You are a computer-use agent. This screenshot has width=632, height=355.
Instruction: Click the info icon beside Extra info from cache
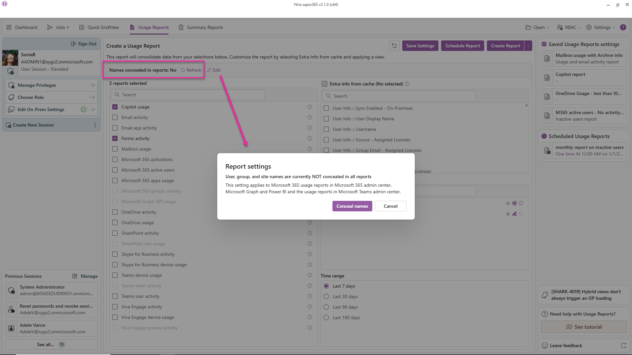click(407, 84)
